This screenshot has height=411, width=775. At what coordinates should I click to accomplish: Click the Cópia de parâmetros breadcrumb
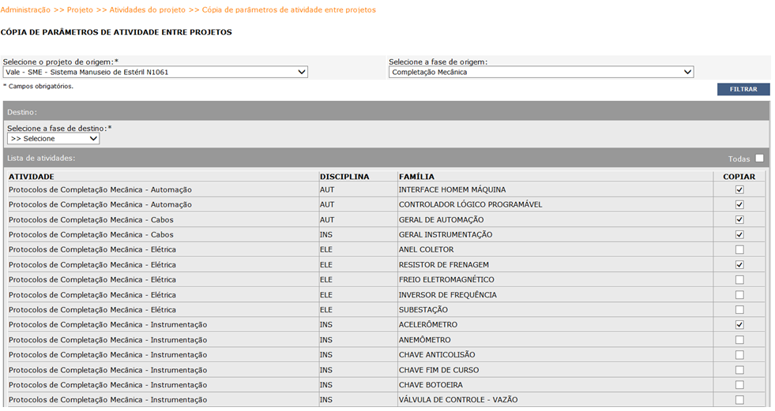tap(288, 10)
